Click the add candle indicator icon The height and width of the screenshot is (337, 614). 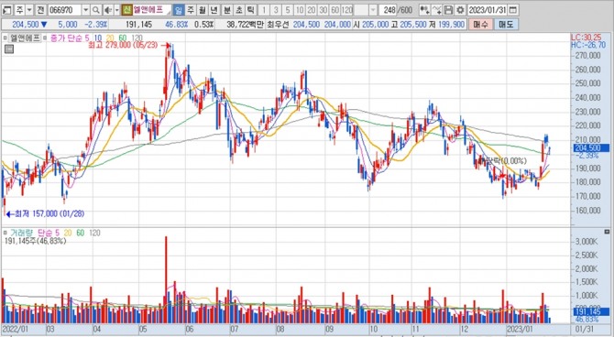click(424, 10)
